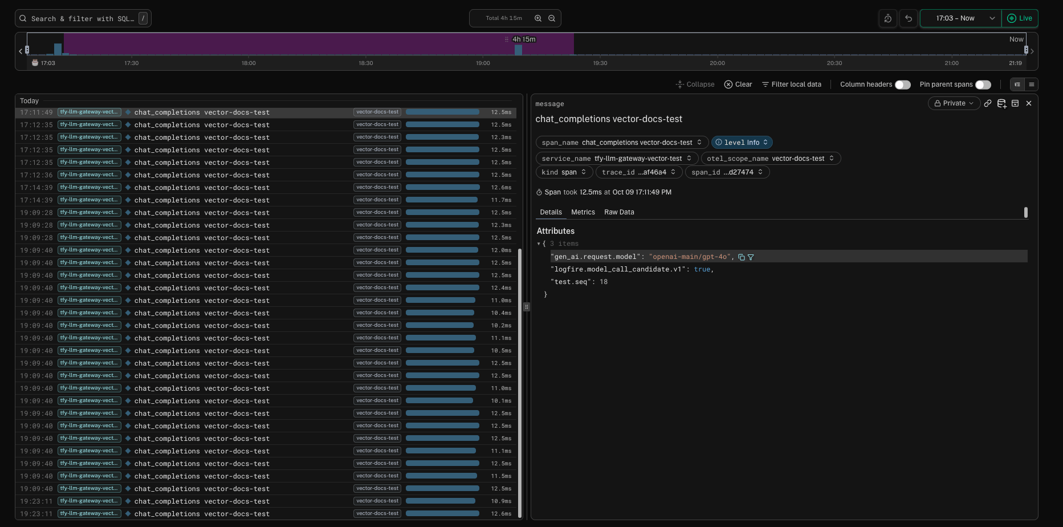Viewport: 1063px width, 527px height.
Task: Click the 4h 15m selected range label
Action: [x=524, y=39]
